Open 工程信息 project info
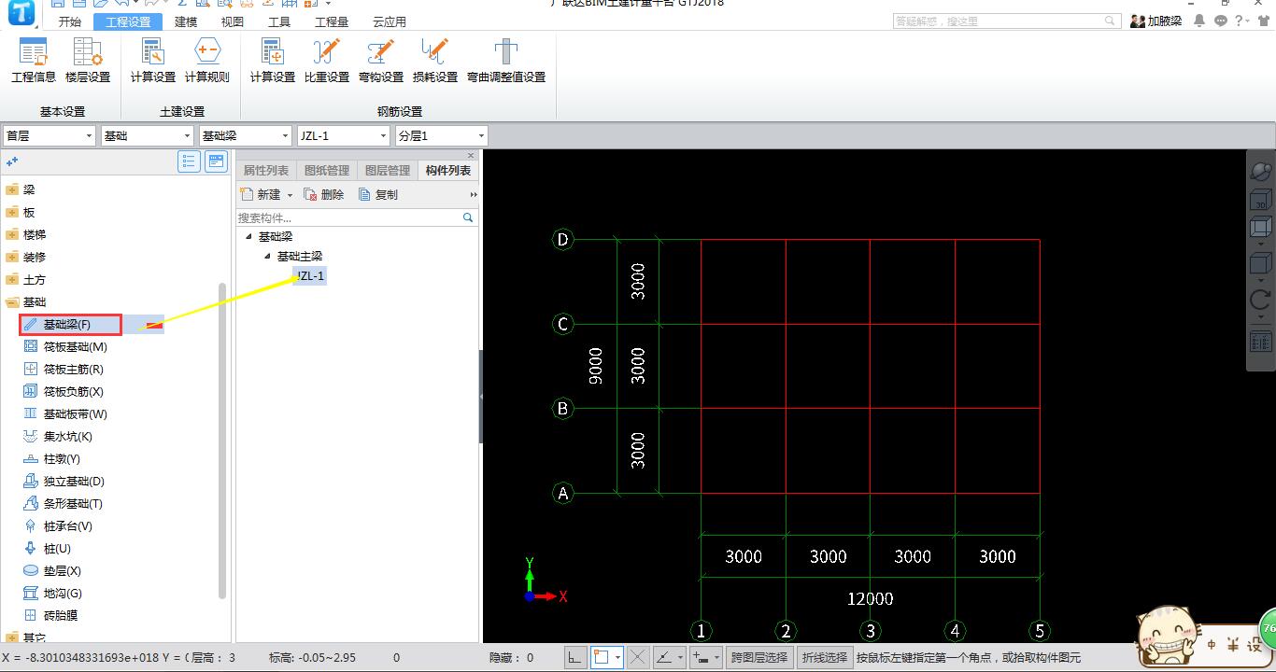Image resolution: width=1276 pixels, height=672 pixels. click(x=34, y=61)
